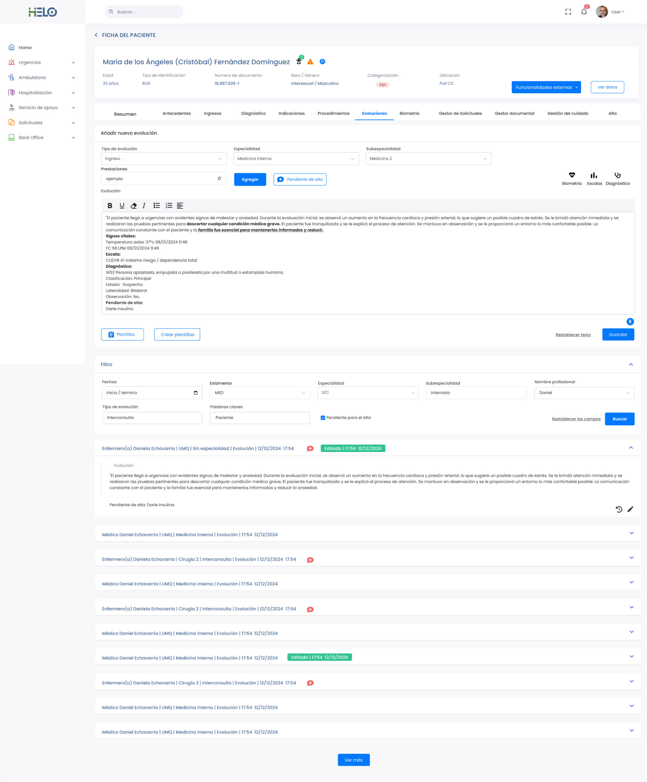This screenshot has width=647, height=782.
Task: Click the Bold formatting icon
Action: click(110, 206)
